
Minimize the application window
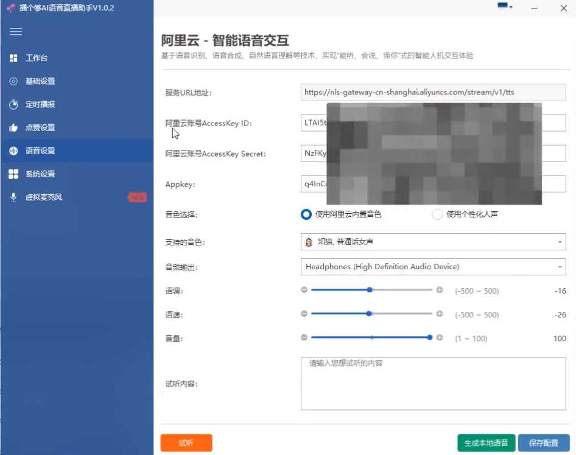click(x=535, y=8)
